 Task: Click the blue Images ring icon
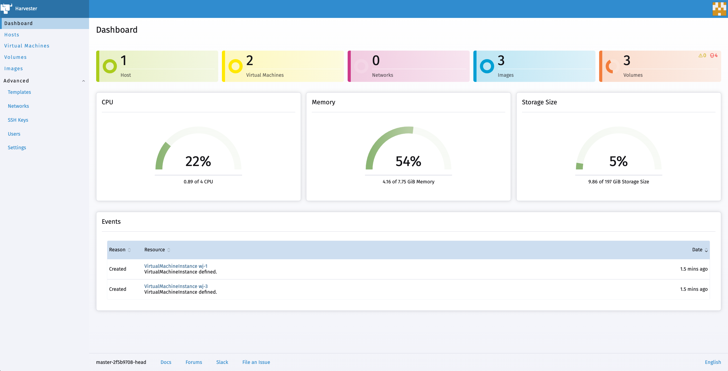[x=487, y=66]
